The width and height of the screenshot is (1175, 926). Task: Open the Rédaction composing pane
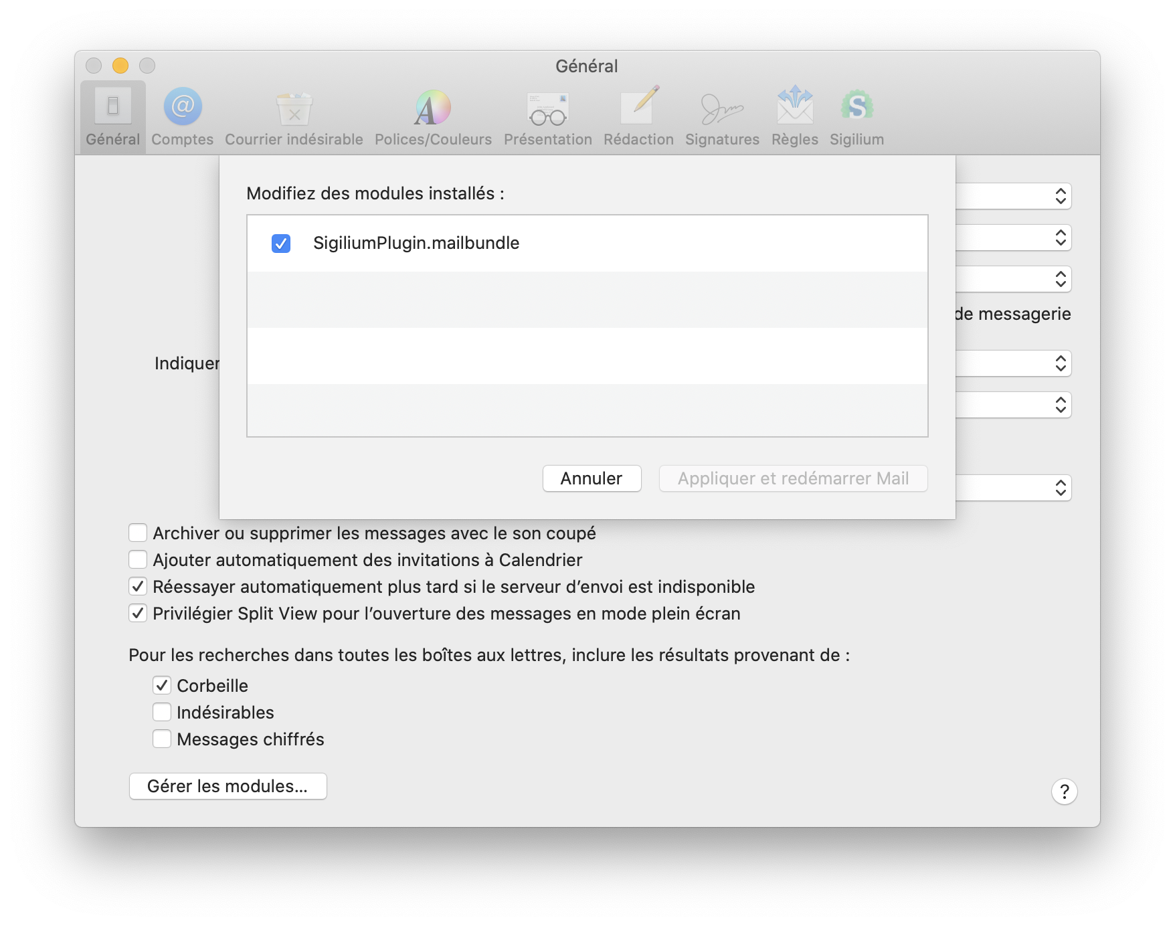tap(638, 118)
